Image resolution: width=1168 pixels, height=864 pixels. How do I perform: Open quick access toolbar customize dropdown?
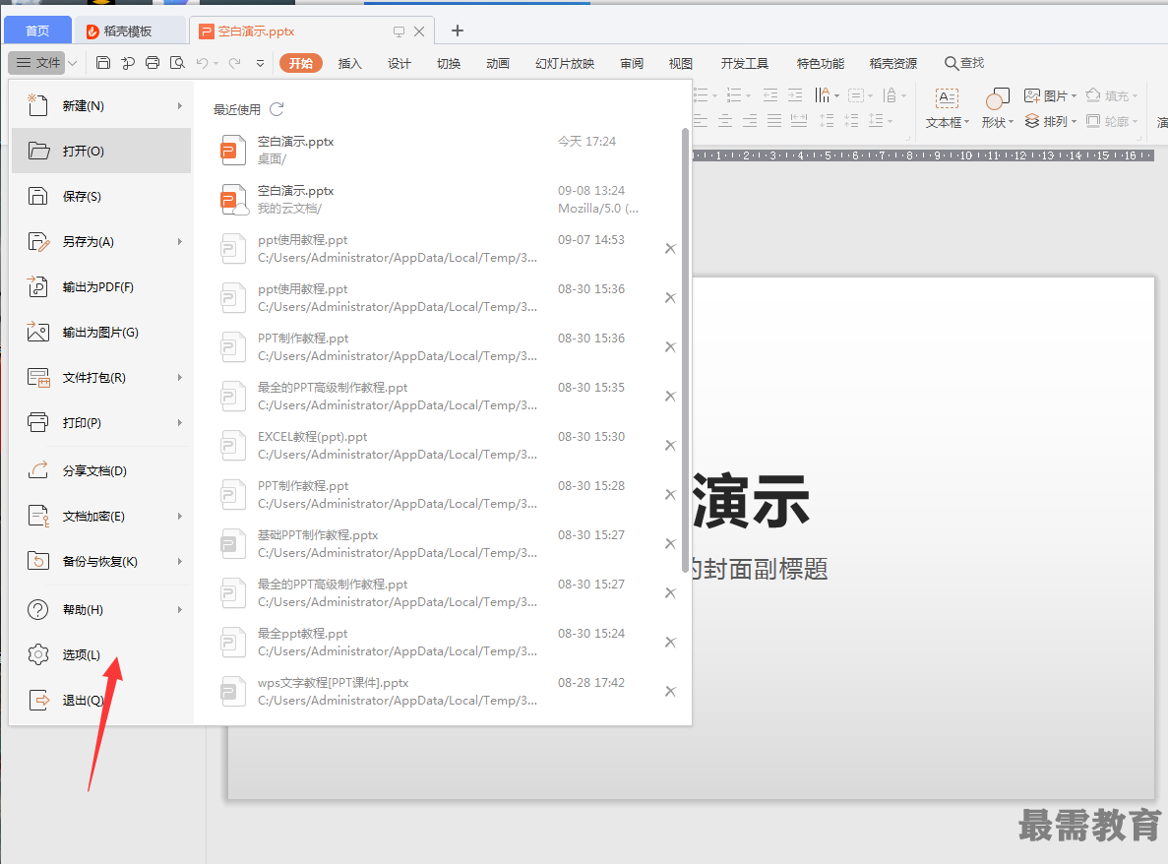pos(260,63)
